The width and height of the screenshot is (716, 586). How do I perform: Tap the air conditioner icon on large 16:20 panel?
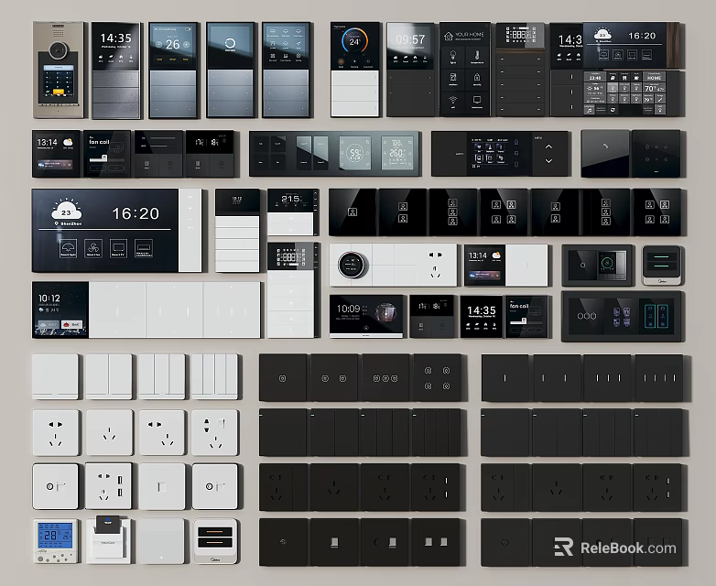click(x=144, y=248)
